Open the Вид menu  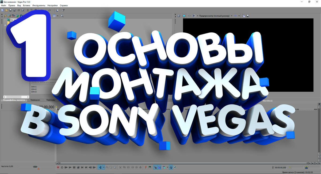pyautogui.click(x=19, y=5)
